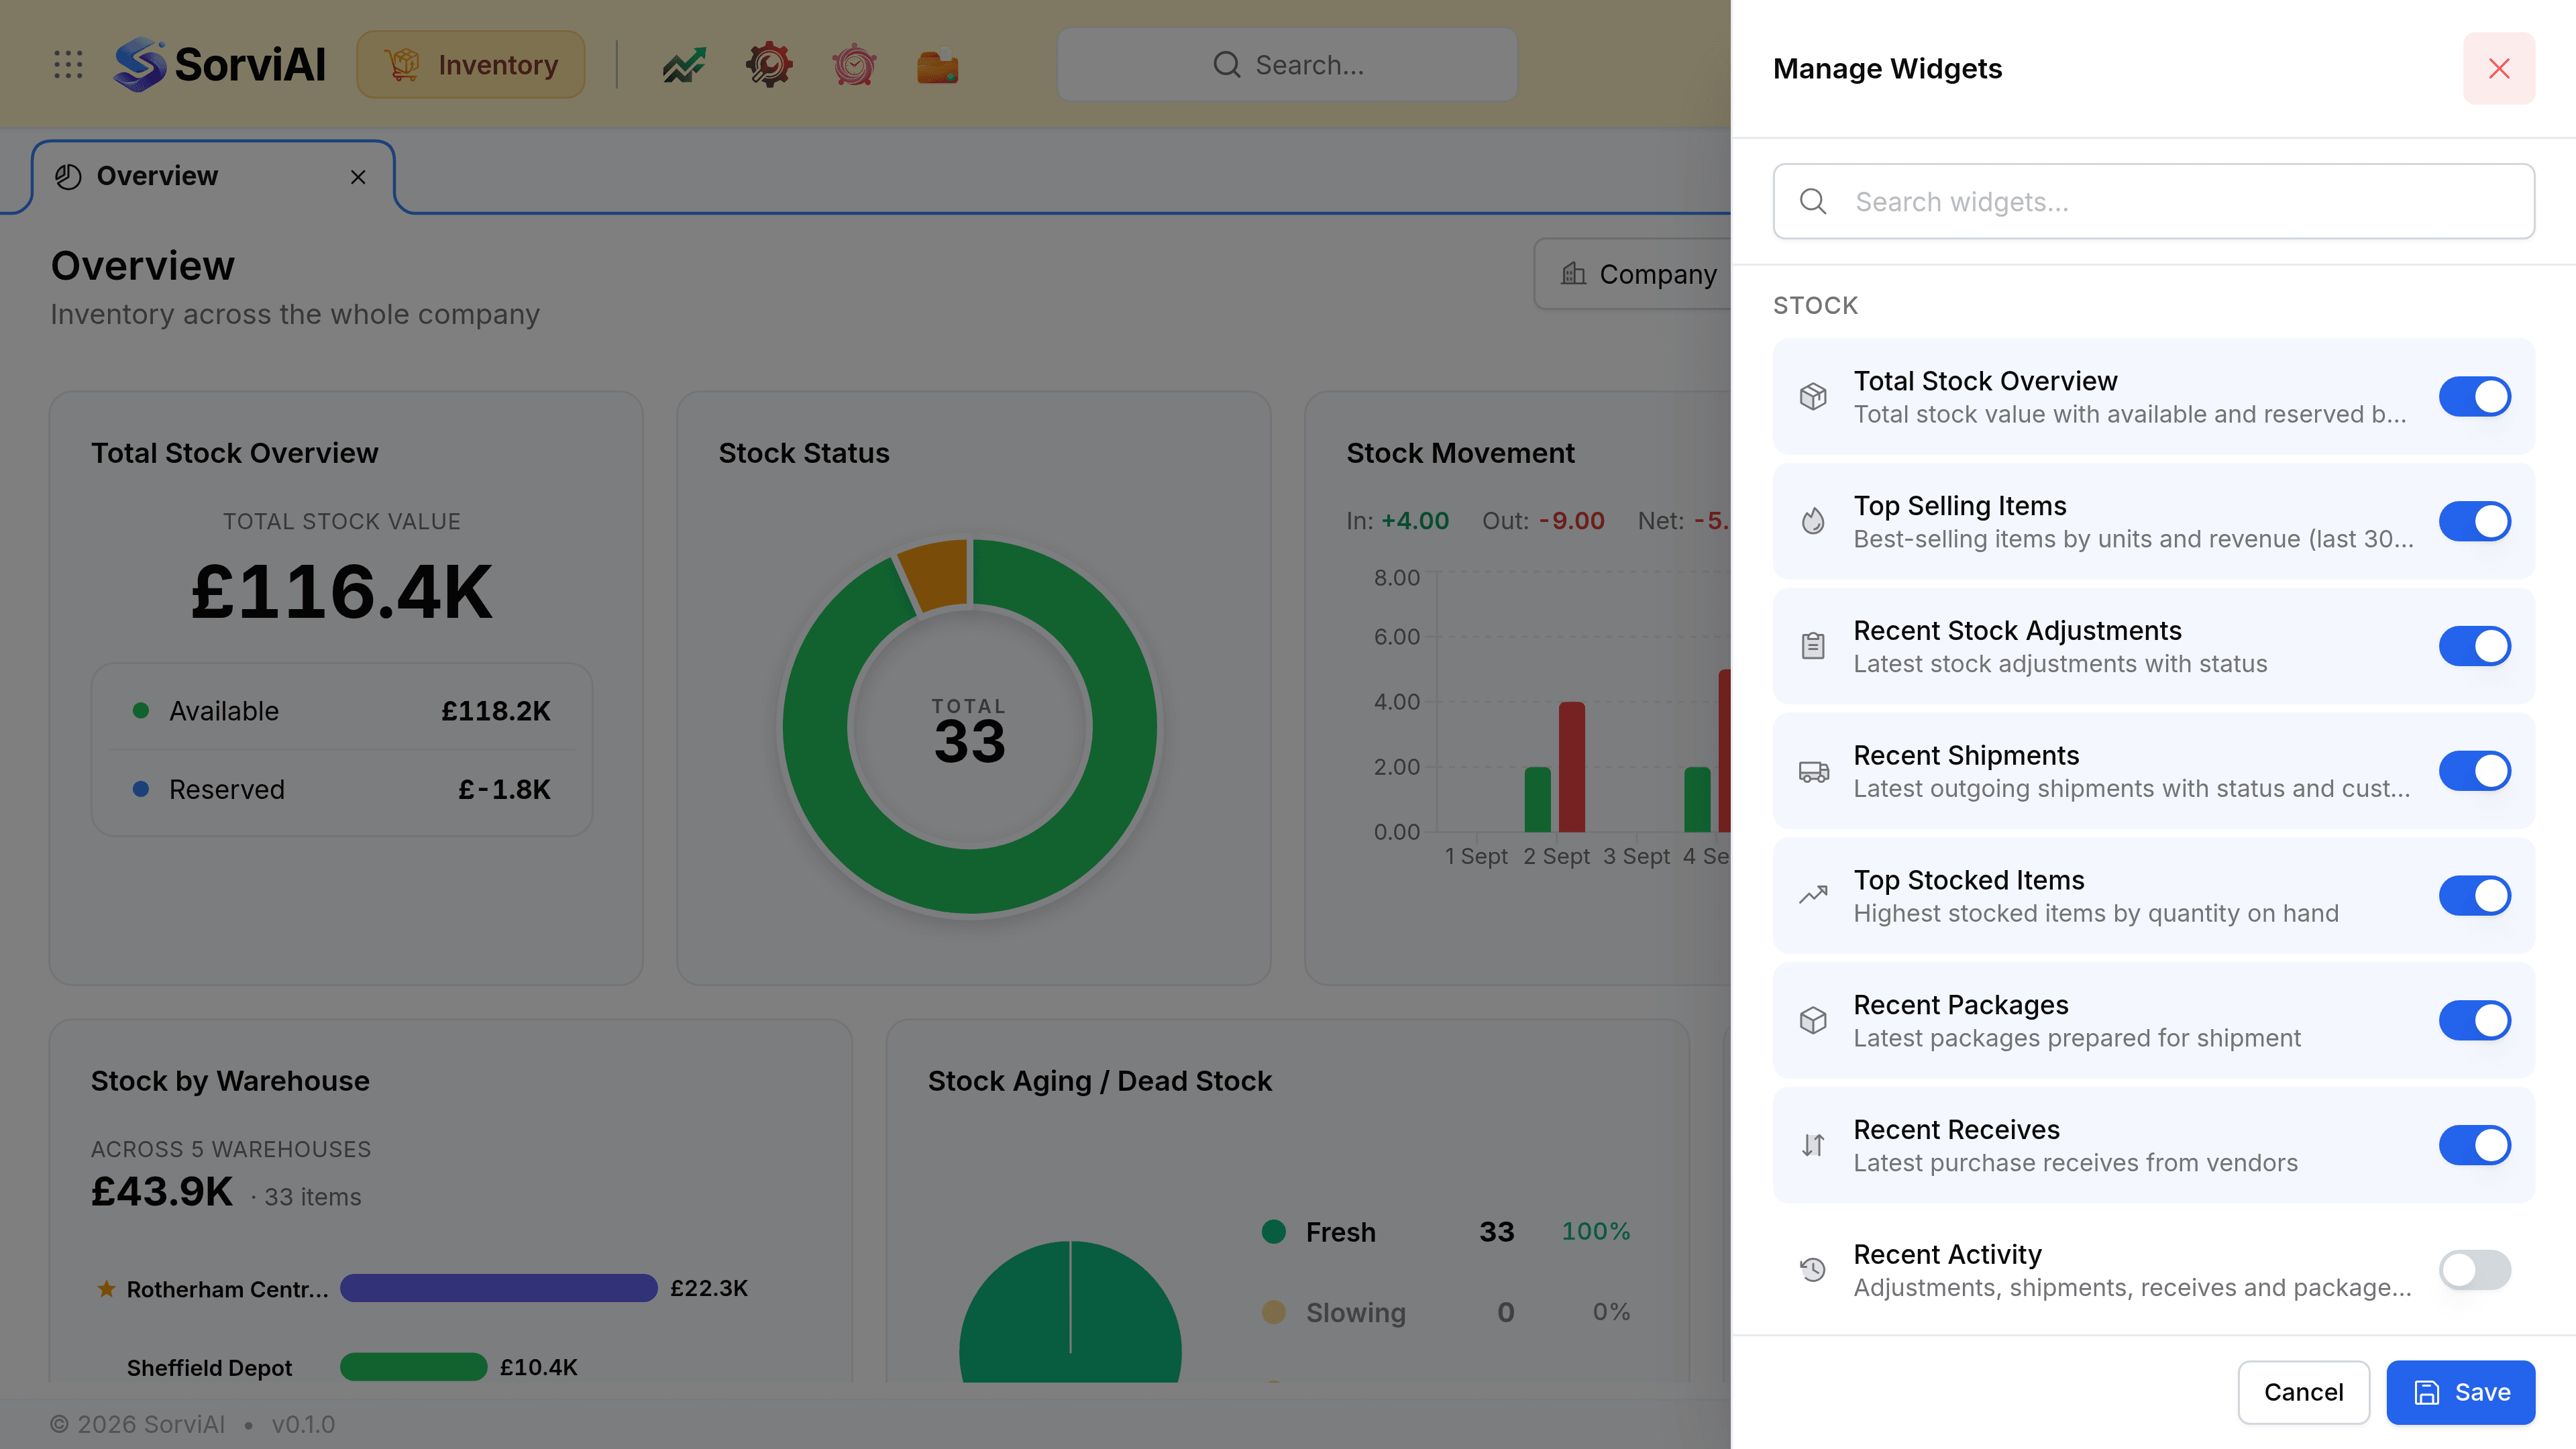Click the Recent Activity widget label

coord(1947,1254)
